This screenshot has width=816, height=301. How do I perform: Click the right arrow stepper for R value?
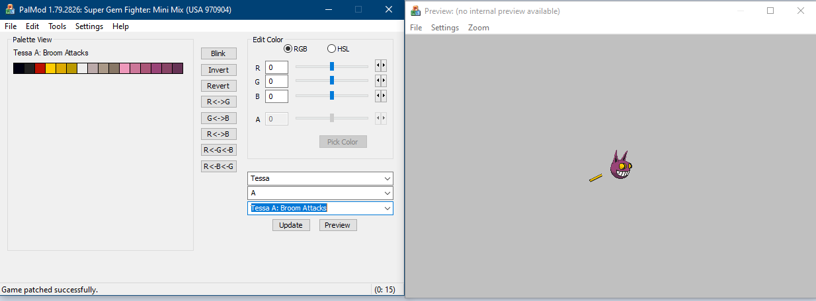click(x=384, y=66)
